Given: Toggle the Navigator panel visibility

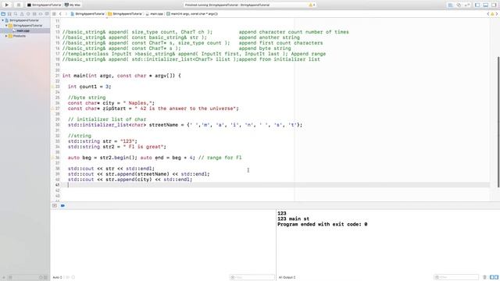Looking at the screenshot, I should [477, 5].
